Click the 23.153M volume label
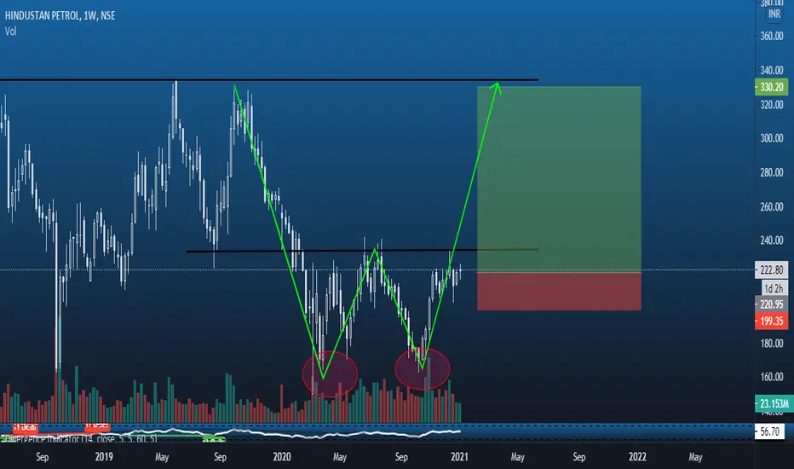This screenshot has width=794, height=469. point(774,404)
